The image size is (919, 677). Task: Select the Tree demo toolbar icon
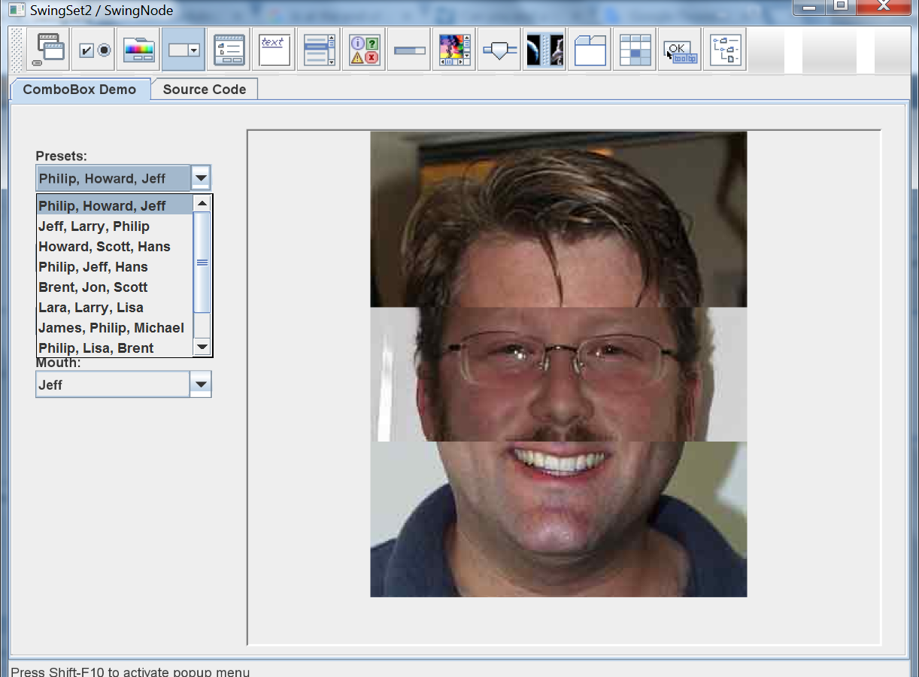pyautogui.click(x=725, y=50)
